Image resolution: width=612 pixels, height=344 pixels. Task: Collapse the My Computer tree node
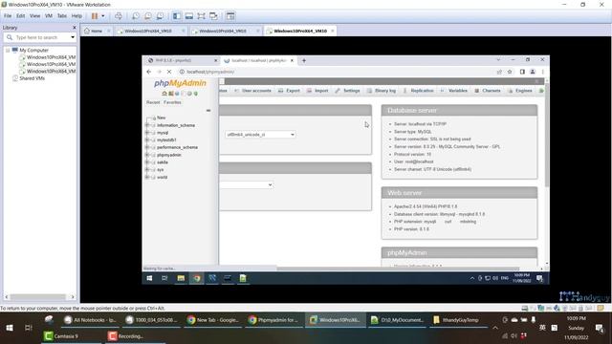click(8, 51)
